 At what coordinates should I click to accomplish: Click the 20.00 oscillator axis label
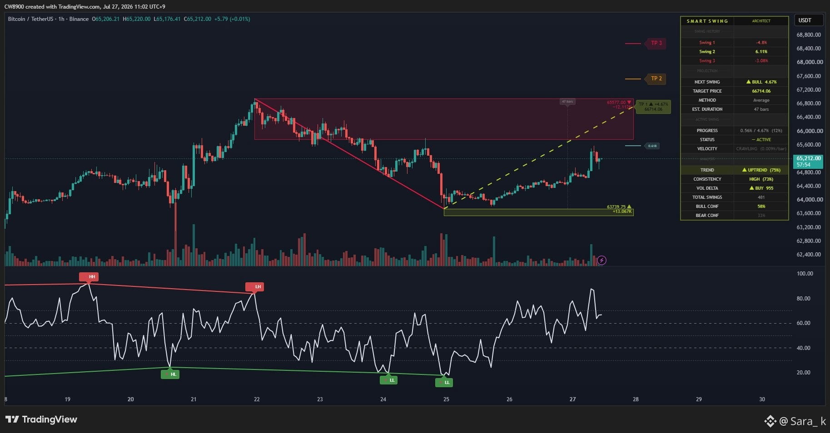point(803,373)
